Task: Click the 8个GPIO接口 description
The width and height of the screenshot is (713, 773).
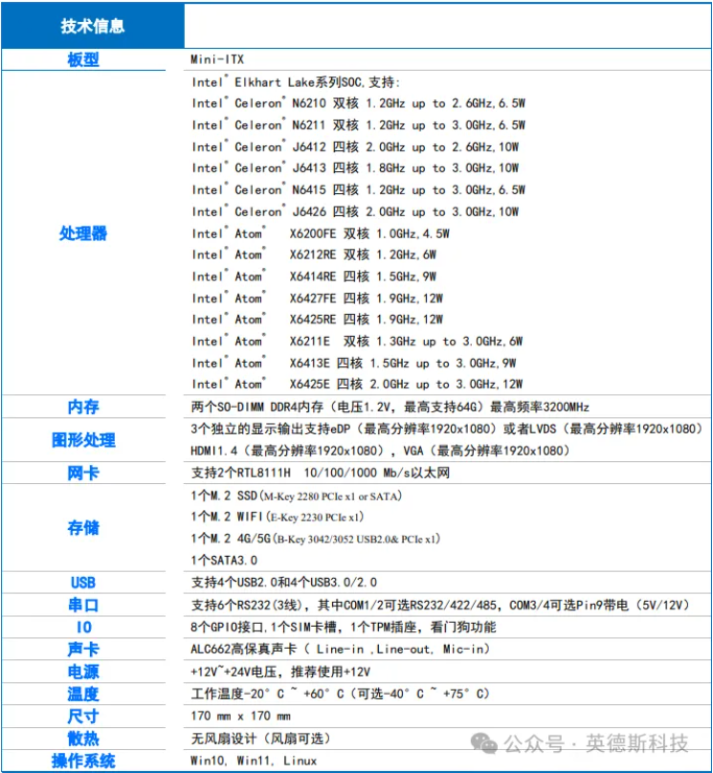Action: (x=344, y=627)
